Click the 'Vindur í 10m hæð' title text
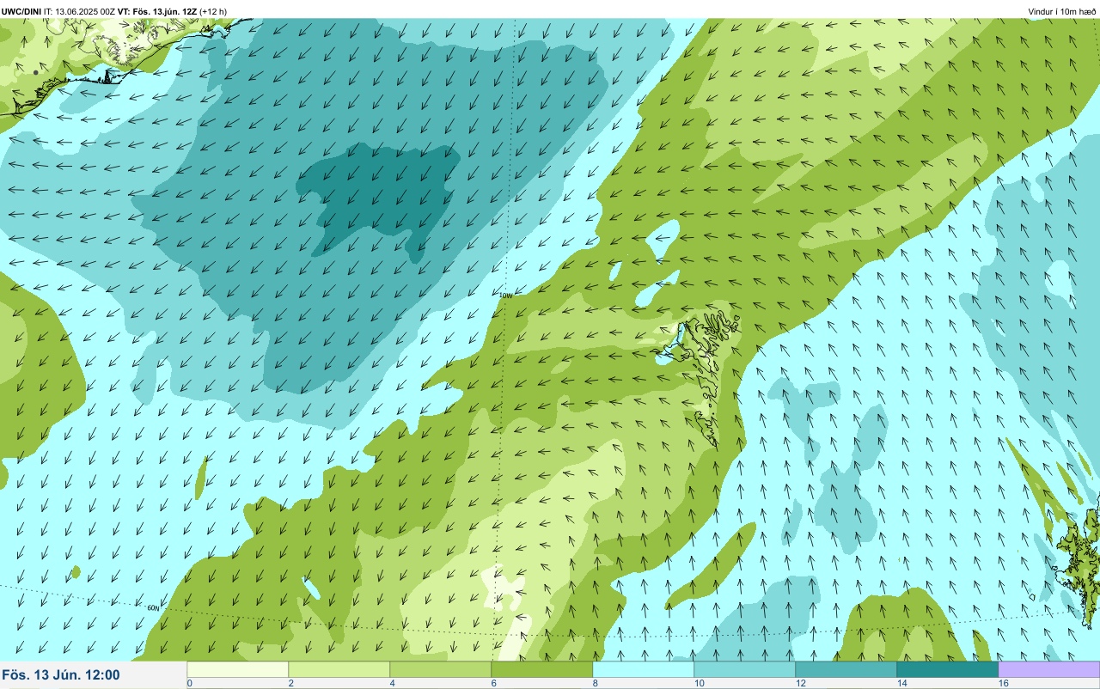 (1061, 12)
